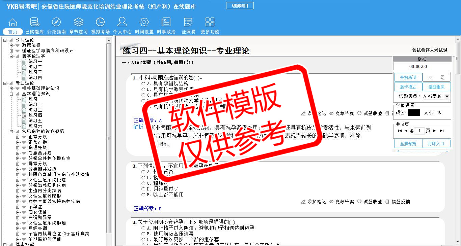Open 时间设置 gear icon
The width and height of the screenshot is (461, 246).
144,23
